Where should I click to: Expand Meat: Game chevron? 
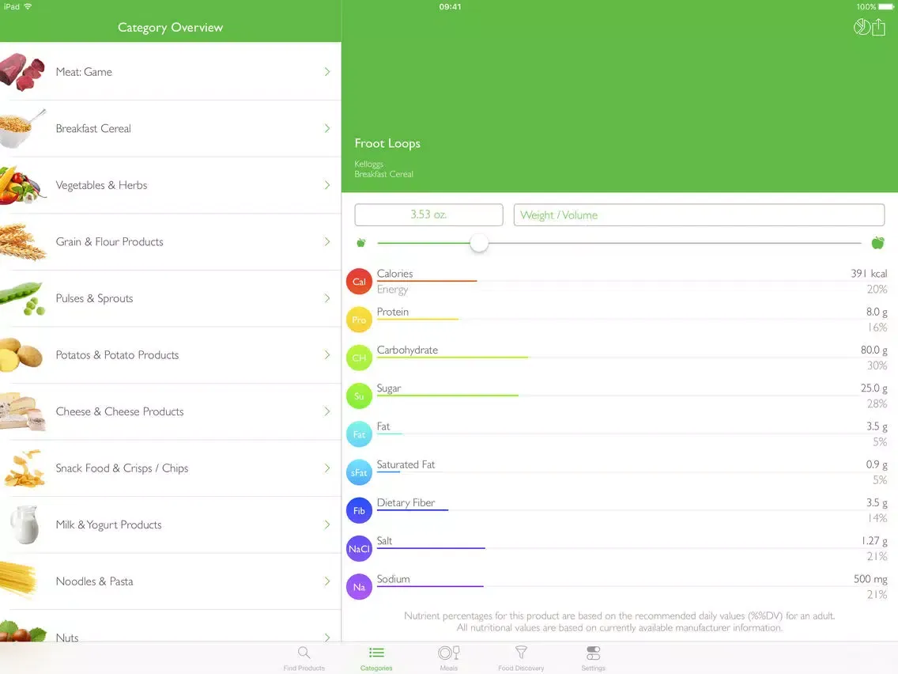[x=327, y=72]
